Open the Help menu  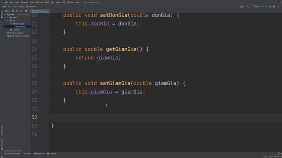78,2
